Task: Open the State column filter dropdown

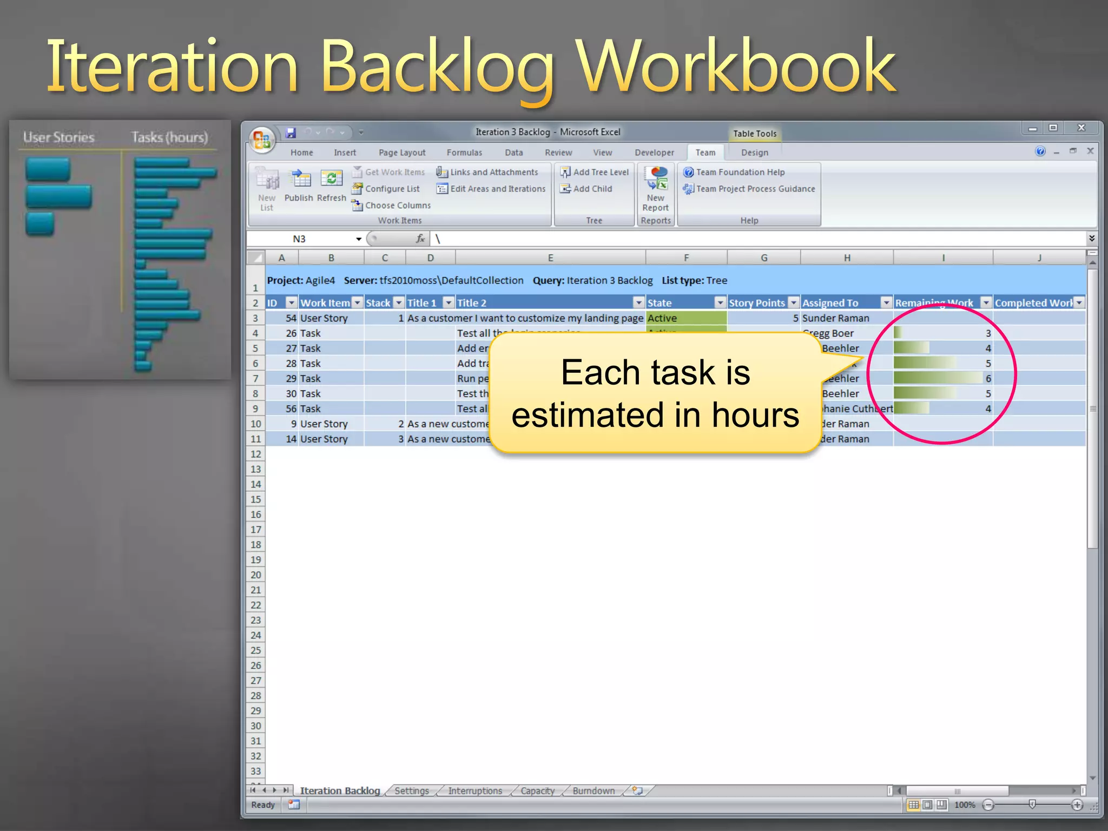Action: pyautogui.click(x=720, y=303)
